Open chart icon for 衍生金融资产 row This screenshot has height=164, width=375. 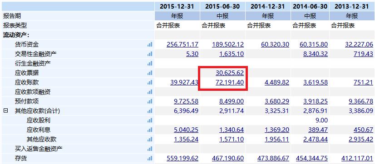click(150, 64)
